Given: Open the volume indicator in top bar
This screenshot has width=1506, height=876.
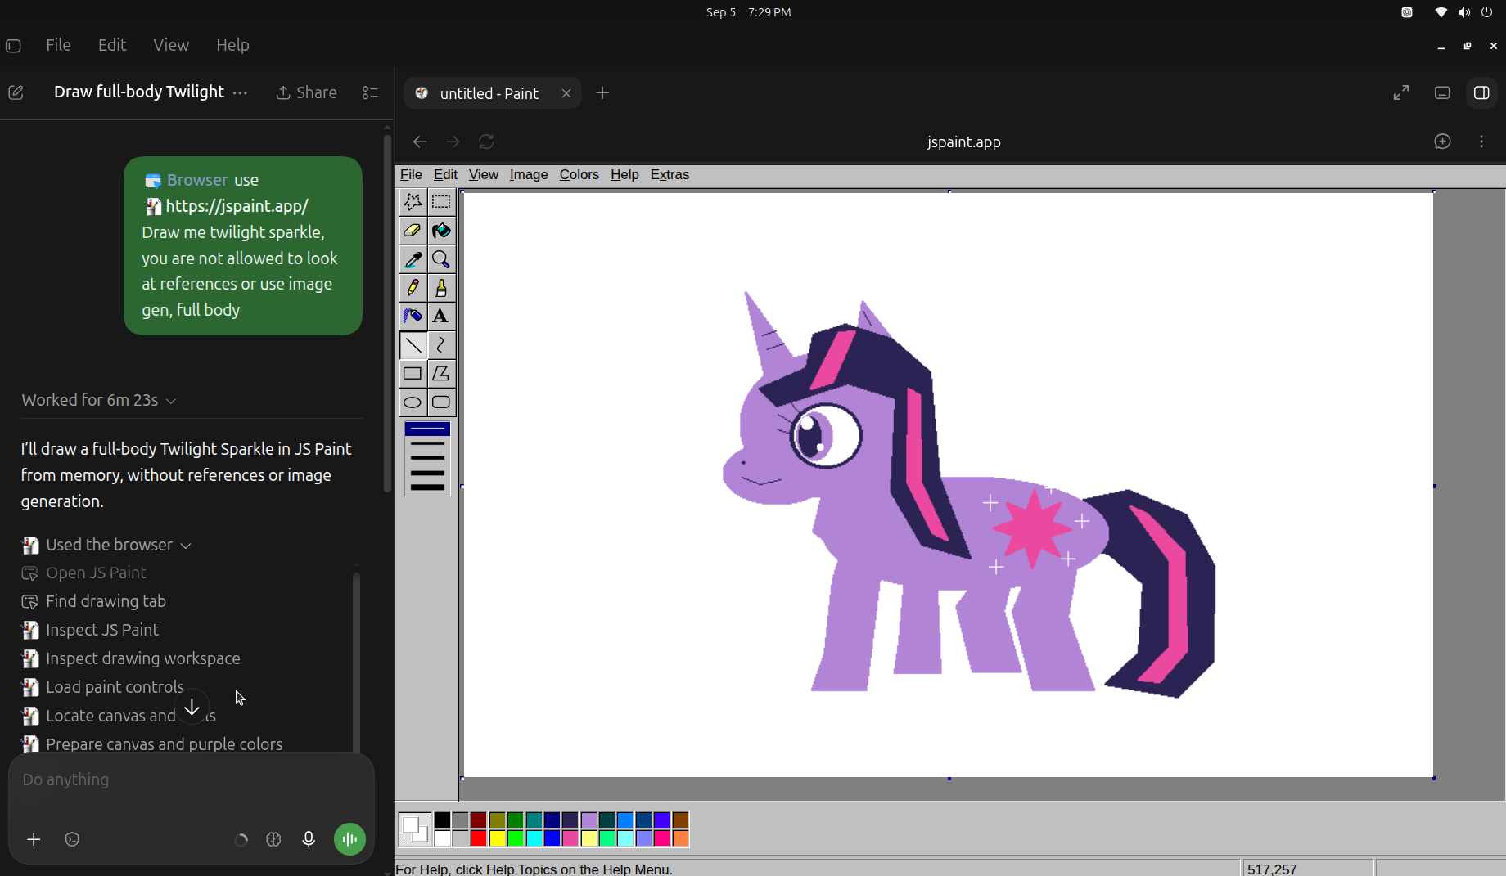Looking at the screenshot, I should click(1464, 12).
